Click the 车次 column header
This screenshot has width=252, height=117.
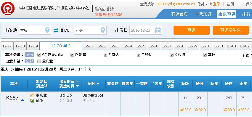coord(14,84)
